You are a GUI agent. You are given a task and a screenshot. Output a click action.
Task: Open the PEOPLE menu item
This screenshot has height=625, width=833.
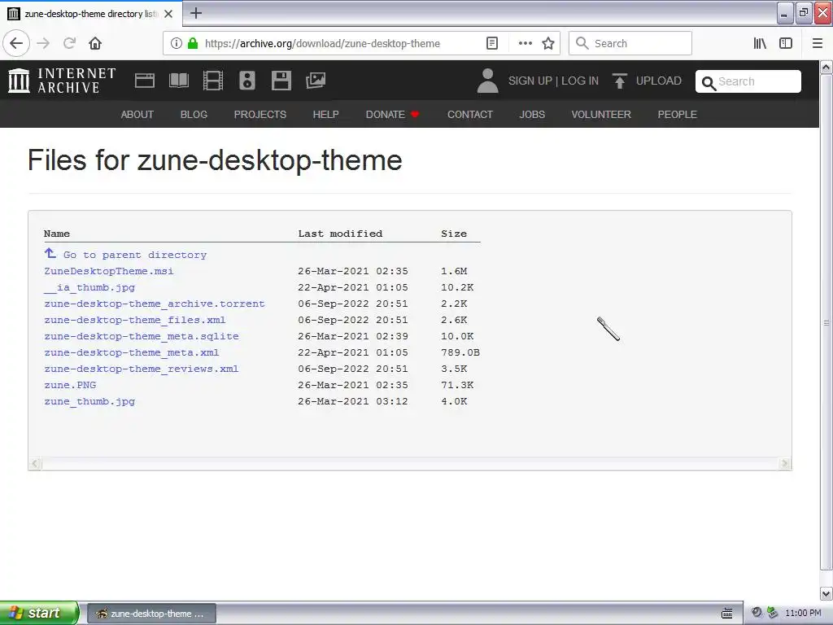(x=678, y=114)
